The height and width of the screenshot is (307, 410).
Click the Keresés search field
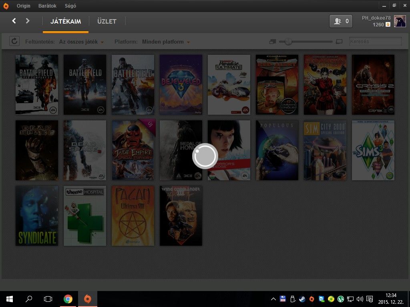(x=376, y=41)
